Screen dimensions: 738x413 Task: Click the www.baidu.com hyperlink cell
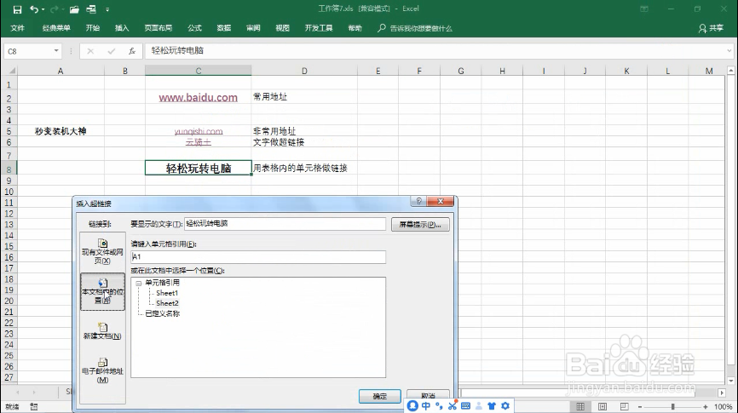199,98
